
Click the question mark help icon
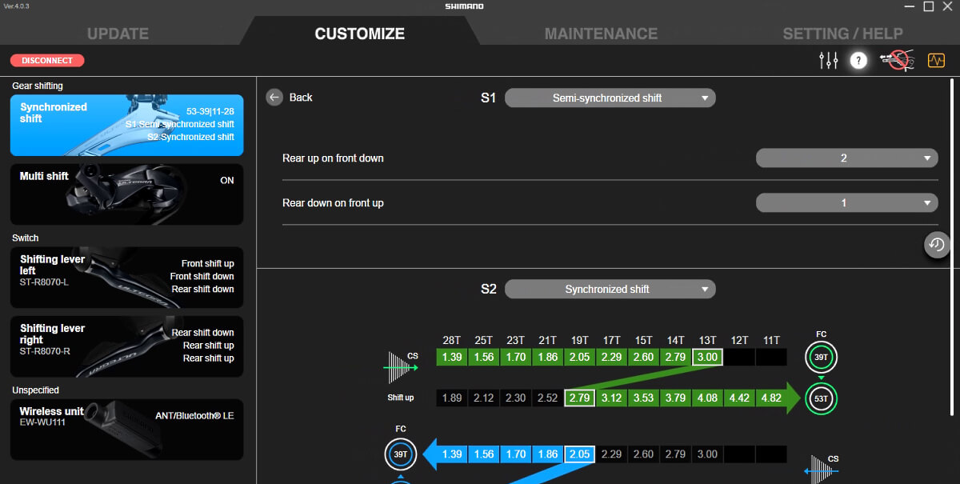(858, 60)
